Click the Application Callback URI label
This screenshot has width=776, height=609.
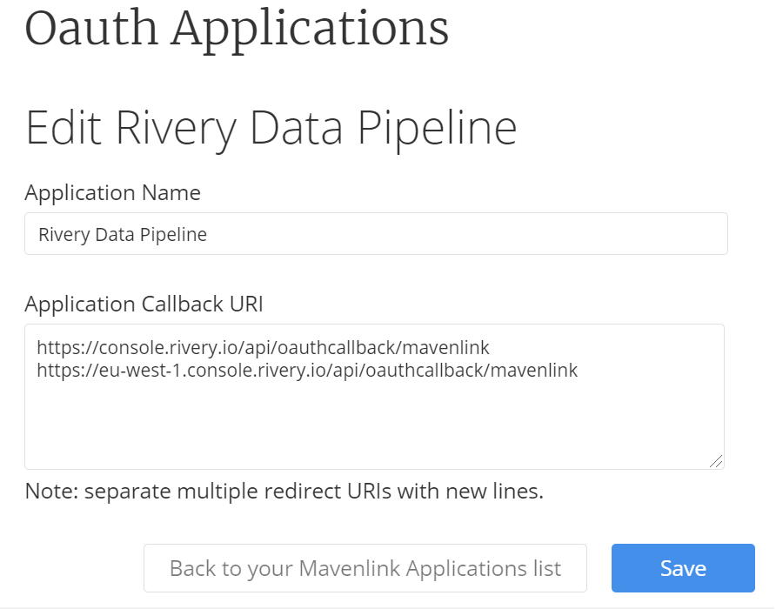[x=144, y=304]
